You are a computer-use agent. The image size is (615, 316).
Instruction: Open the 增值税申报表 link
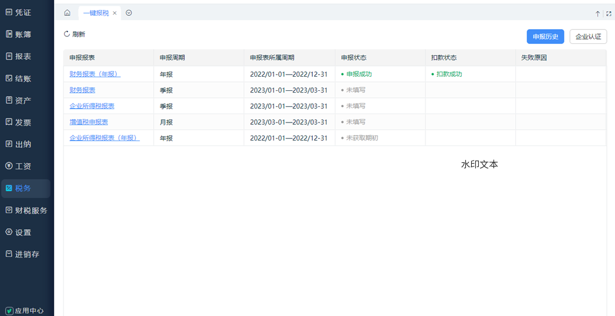89,122
